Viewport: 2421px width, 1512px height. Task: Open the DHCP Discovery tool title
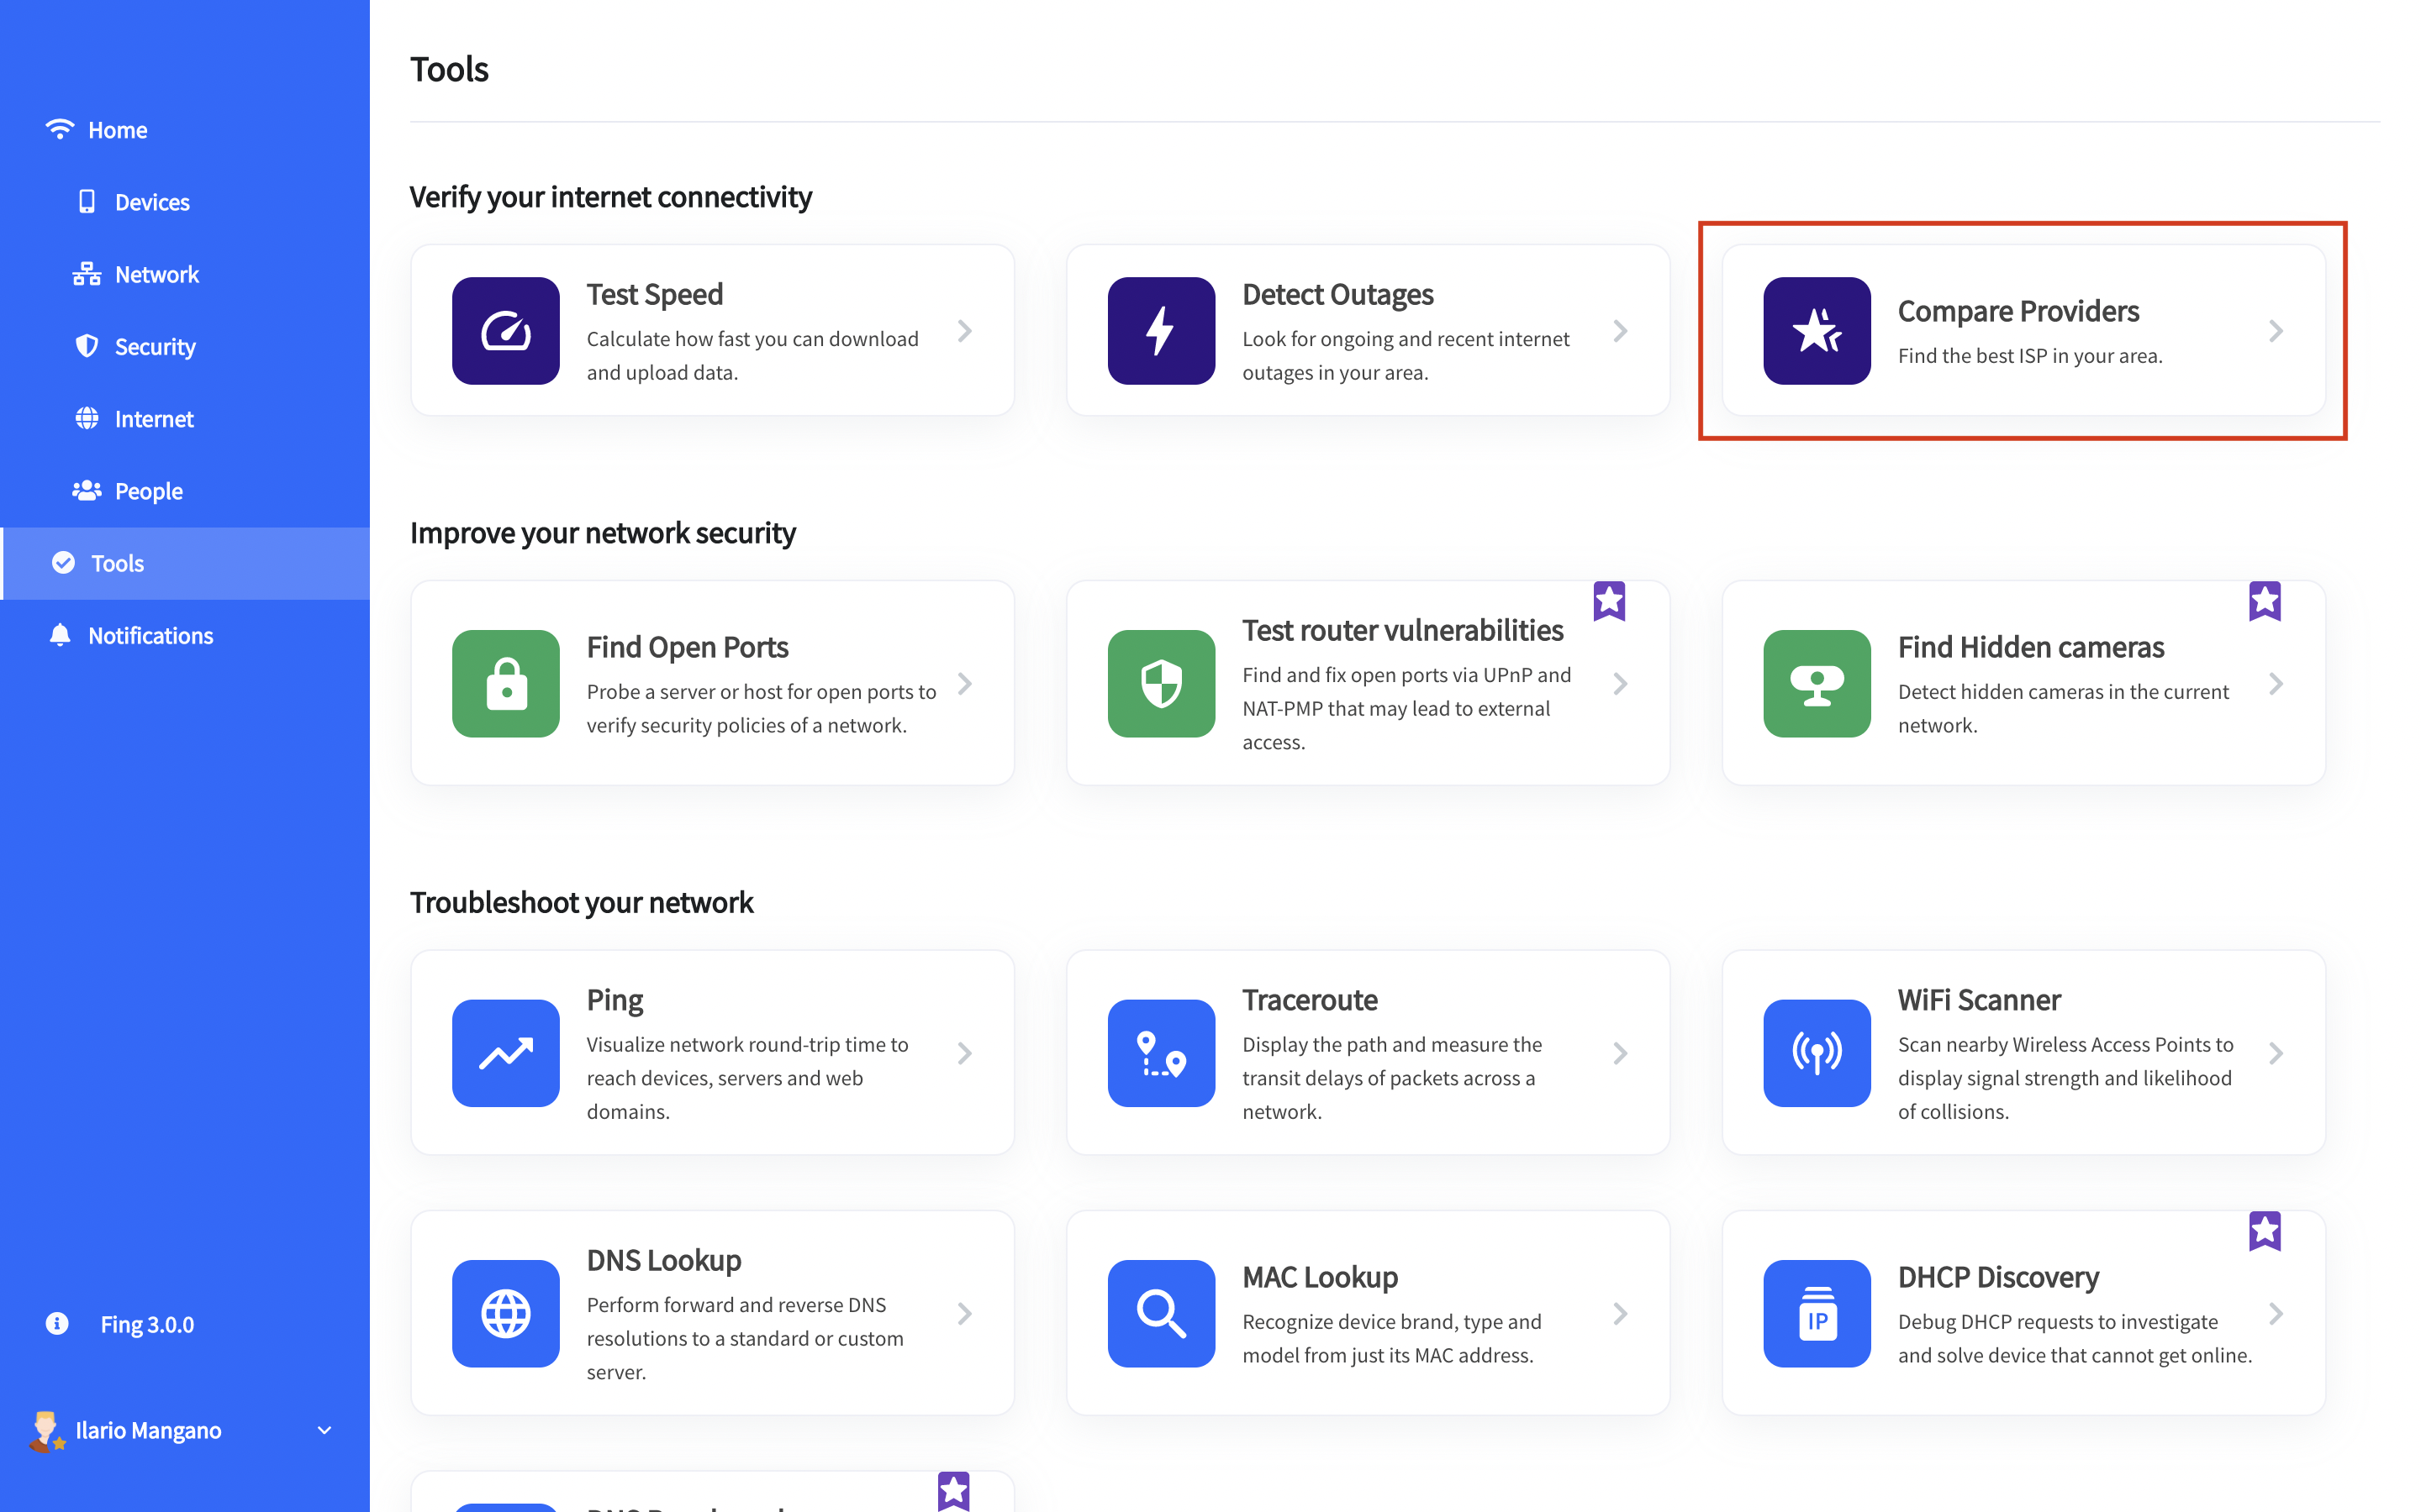1998,1277
